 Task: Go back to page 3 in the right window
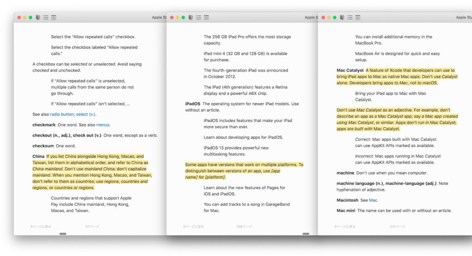click(x=345, y=227)
